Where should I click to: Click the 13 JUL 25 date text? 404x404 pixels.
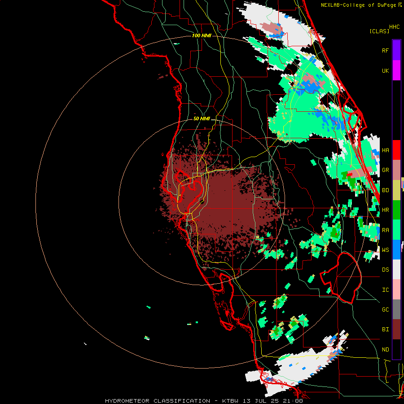coord(260,401)
